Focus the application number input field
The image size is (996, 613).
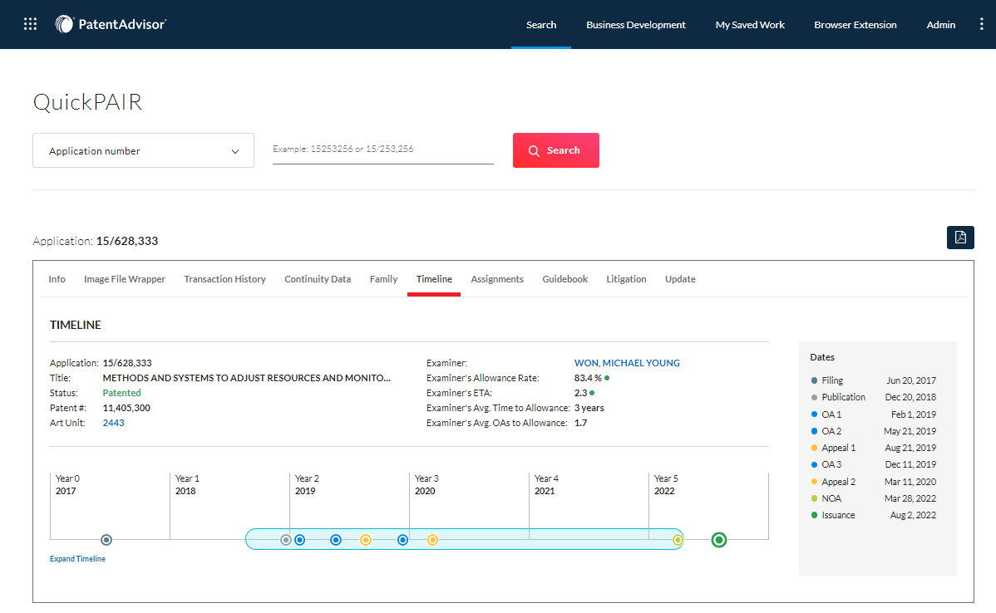(382, 150)
